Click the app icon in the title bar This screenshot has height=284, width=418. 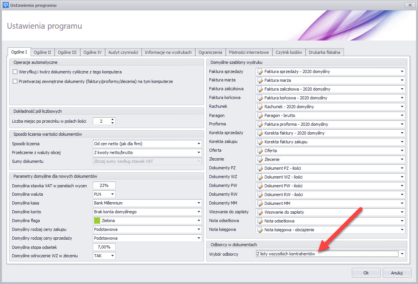(x=6, y=5)
